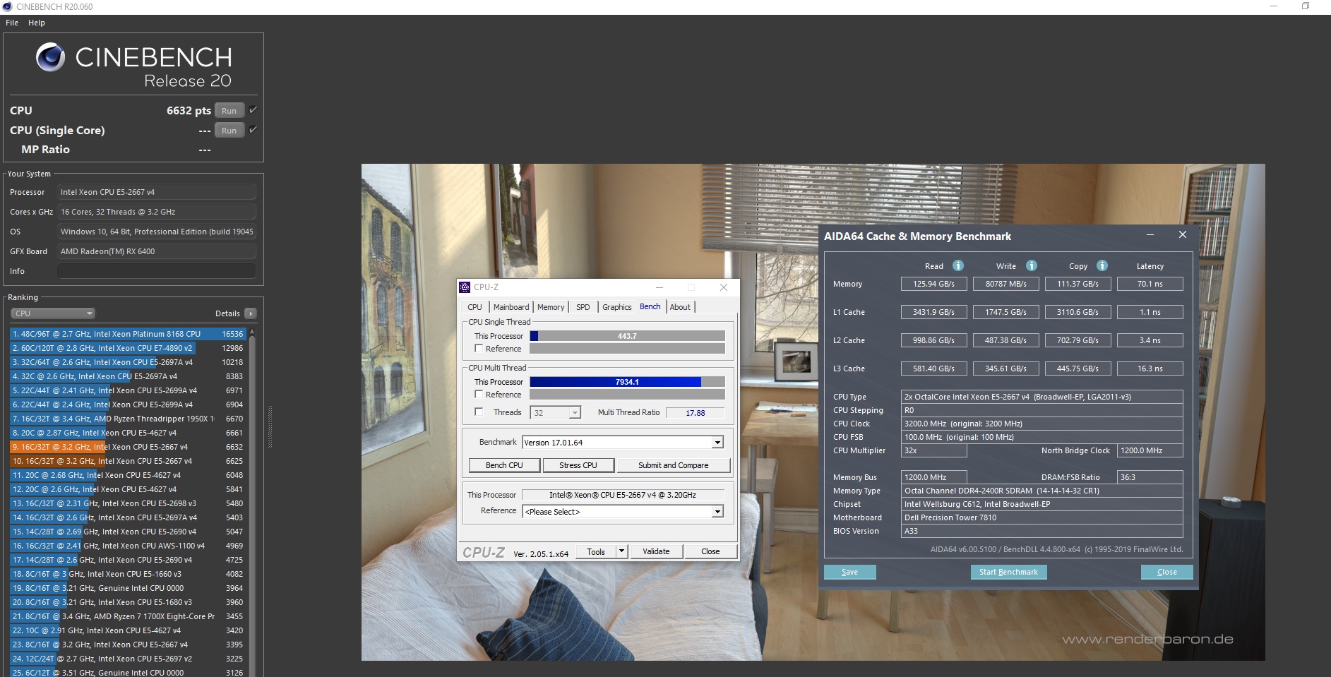The image size is (1331, 677).
Task: Click the Cinebench logo sphere
Action: [x=51, y=57]
